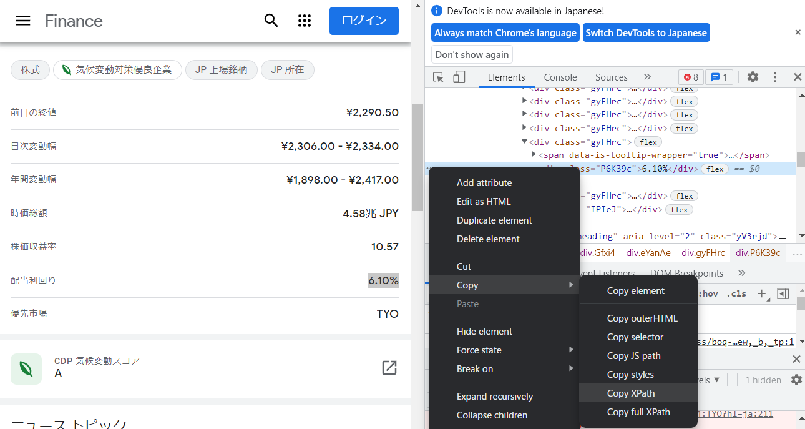Show more DevTools tabs chevron

point(647,77)
